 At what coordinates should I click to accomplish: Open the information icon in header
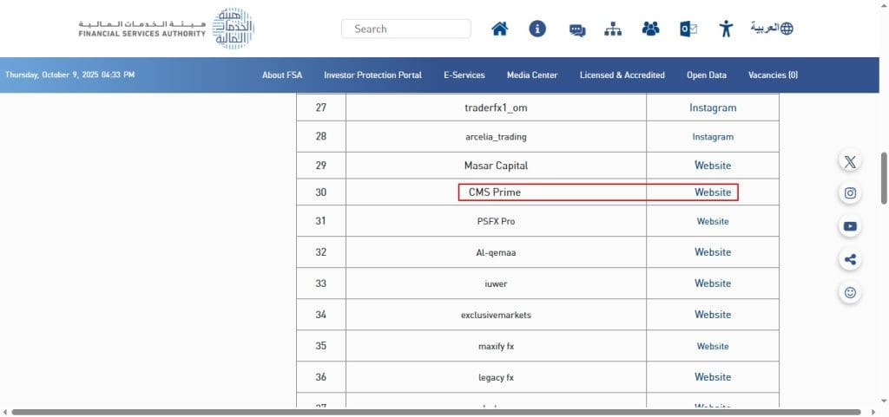tap(537, 29)
